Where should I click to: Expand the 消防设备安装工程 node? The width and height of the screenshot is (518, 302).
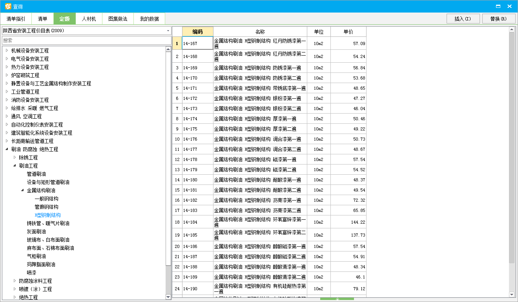point(7,100)
